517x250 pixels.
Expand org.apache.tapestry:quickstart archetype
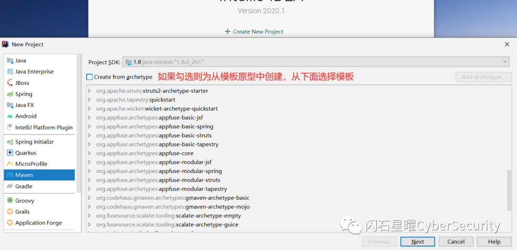pyautogui.click(x=89, y=100)
